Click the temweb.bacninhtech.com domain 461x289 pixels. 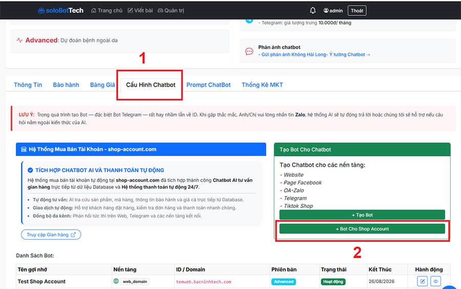[x=203, y=282]
